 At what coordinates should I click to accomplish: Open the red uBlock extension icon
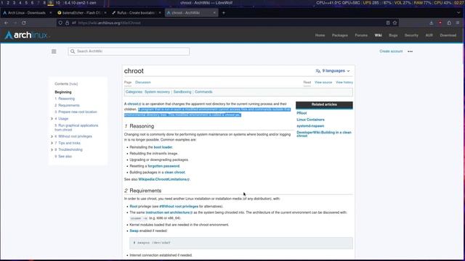[440, 22]
